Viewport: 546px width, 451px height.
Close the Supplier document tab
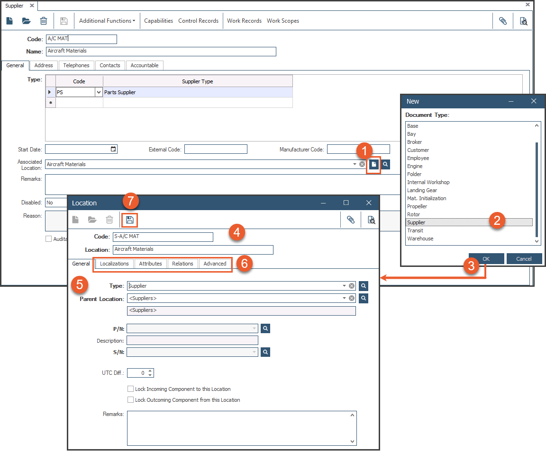coord(32,6)
